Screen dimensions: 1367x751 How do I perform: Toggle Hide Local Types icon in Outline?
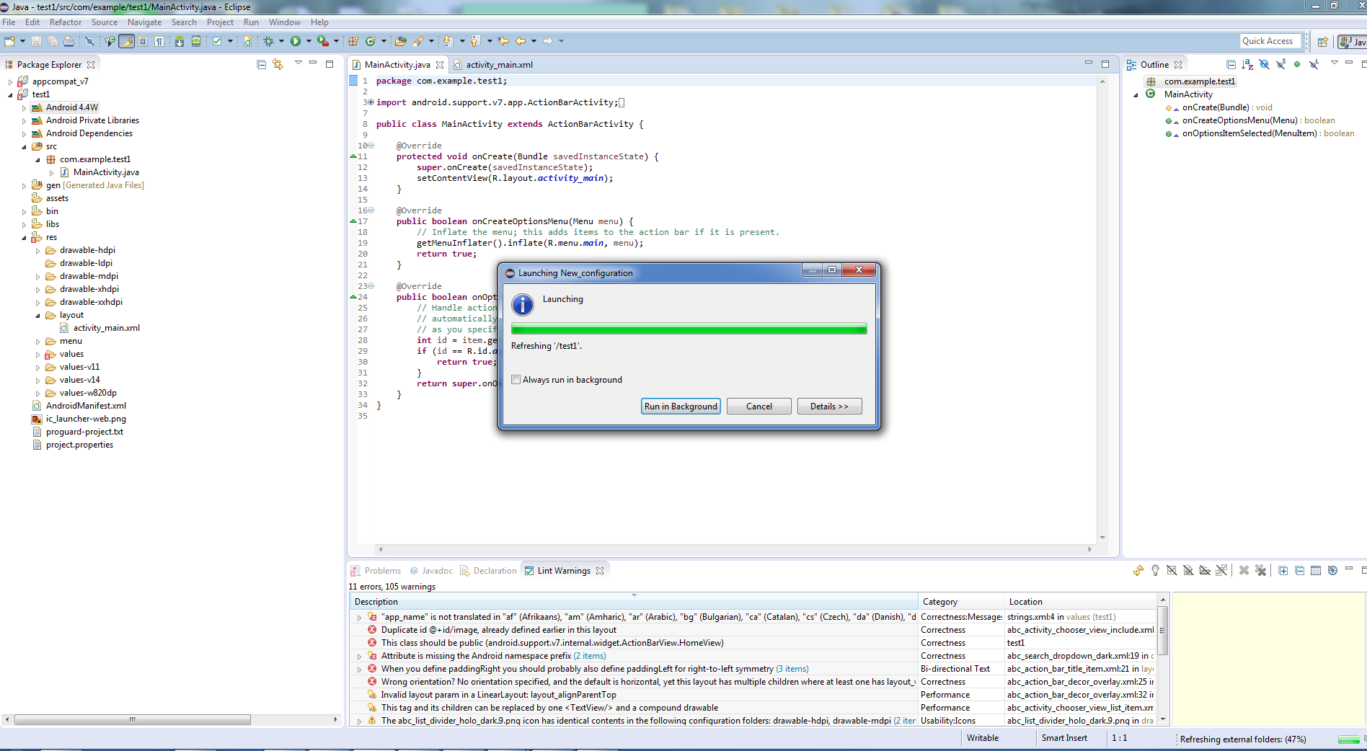point(1314,65)
